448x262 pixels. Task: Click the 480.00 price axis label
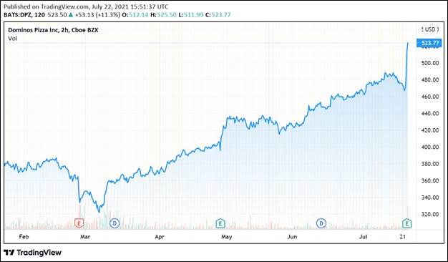point(430,79)
